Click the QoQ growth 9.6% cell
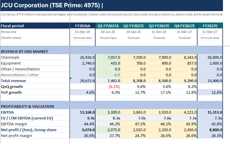Viewport: 230px width, 144px height. click(134, 86)
